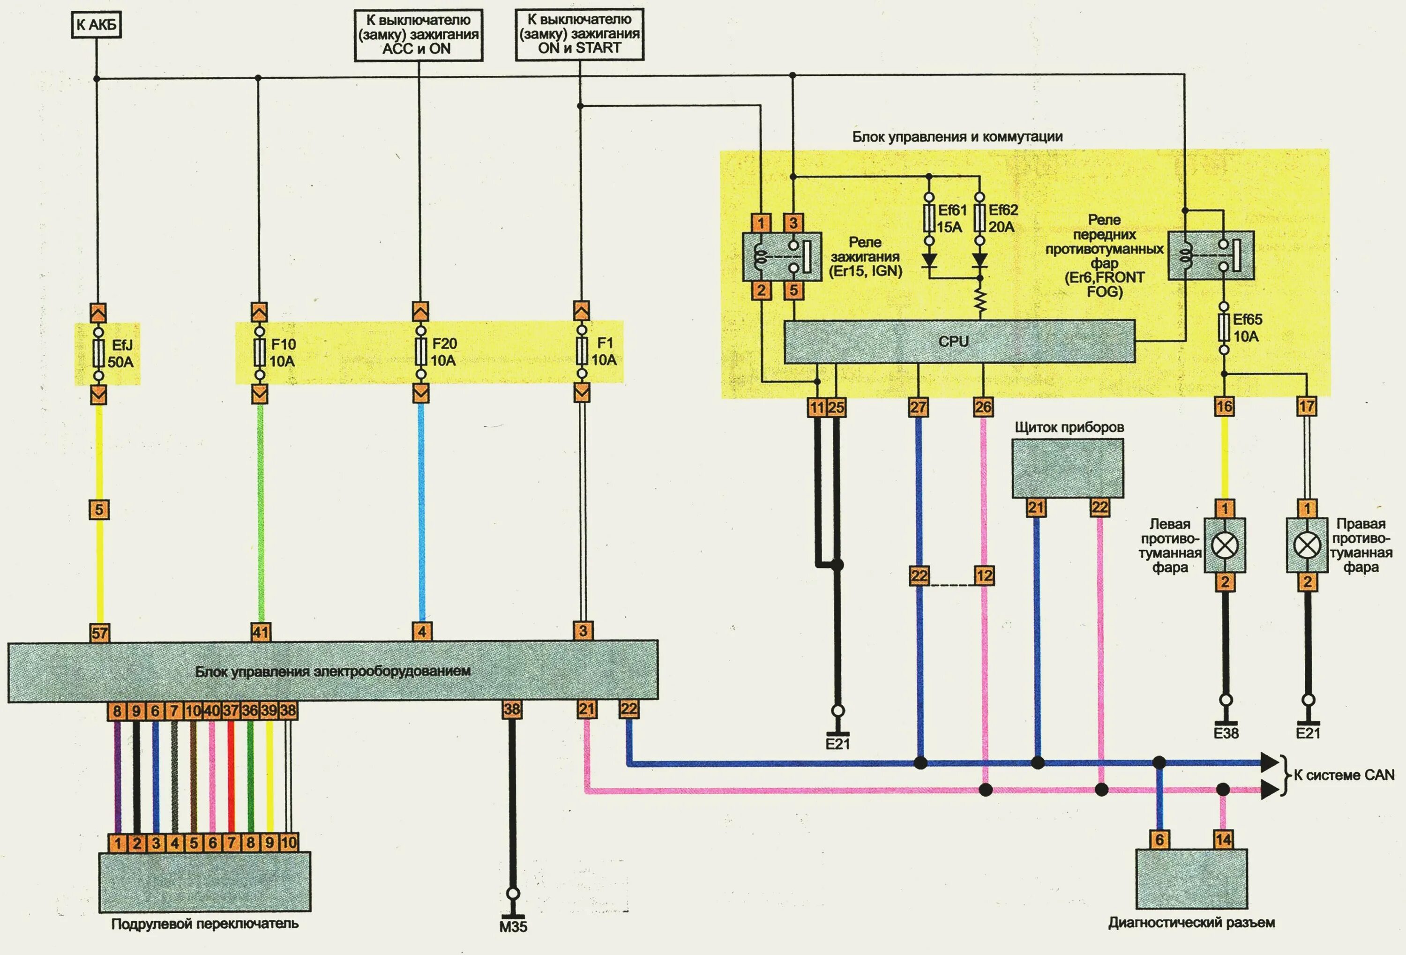The width and height of the screenshot is (1406, 955).
Task: Click the right fog lamp symbol
Action: 1307,545
